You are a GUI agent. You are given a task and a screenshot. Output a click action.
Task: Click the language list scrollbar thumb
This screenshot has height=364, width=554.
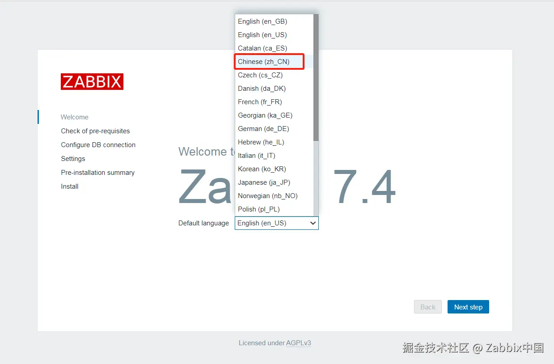tap(316, 78)
